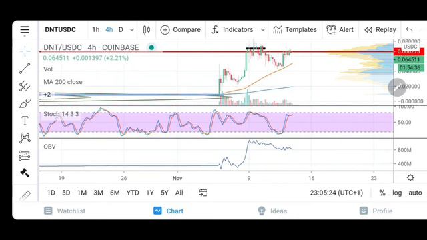Click the DNT/USDC 4h COINBASE title
Screen dimensions: 427x240
(91, 47)
